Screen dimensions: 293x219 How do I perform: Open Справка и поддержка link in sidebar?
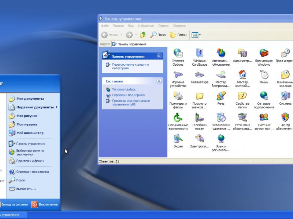click(129, 95)
